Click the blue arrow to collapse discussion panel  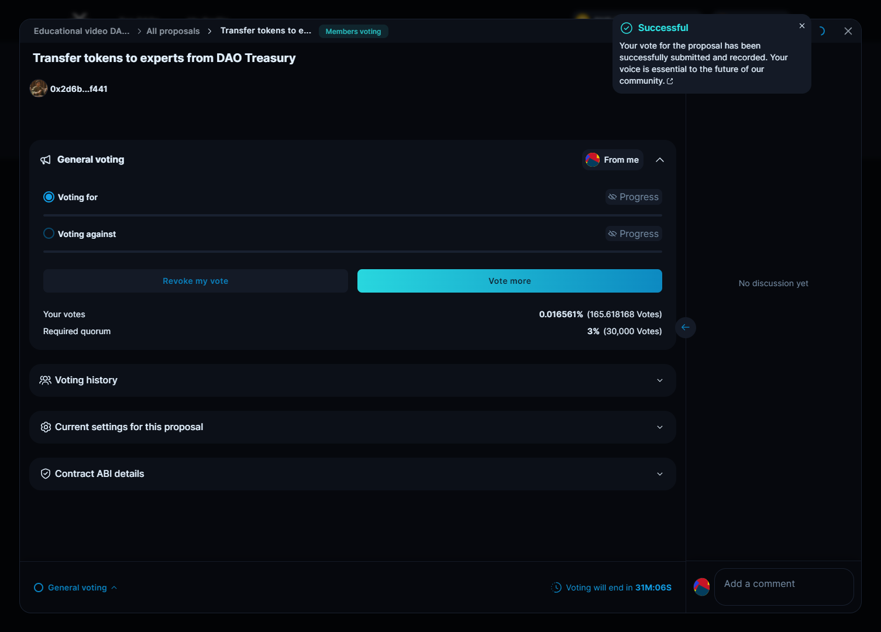685,327
